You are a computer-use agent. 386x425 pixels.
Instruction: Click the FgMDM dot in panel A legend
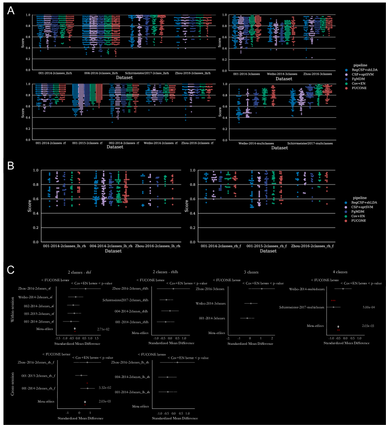(x=347, y=79)
